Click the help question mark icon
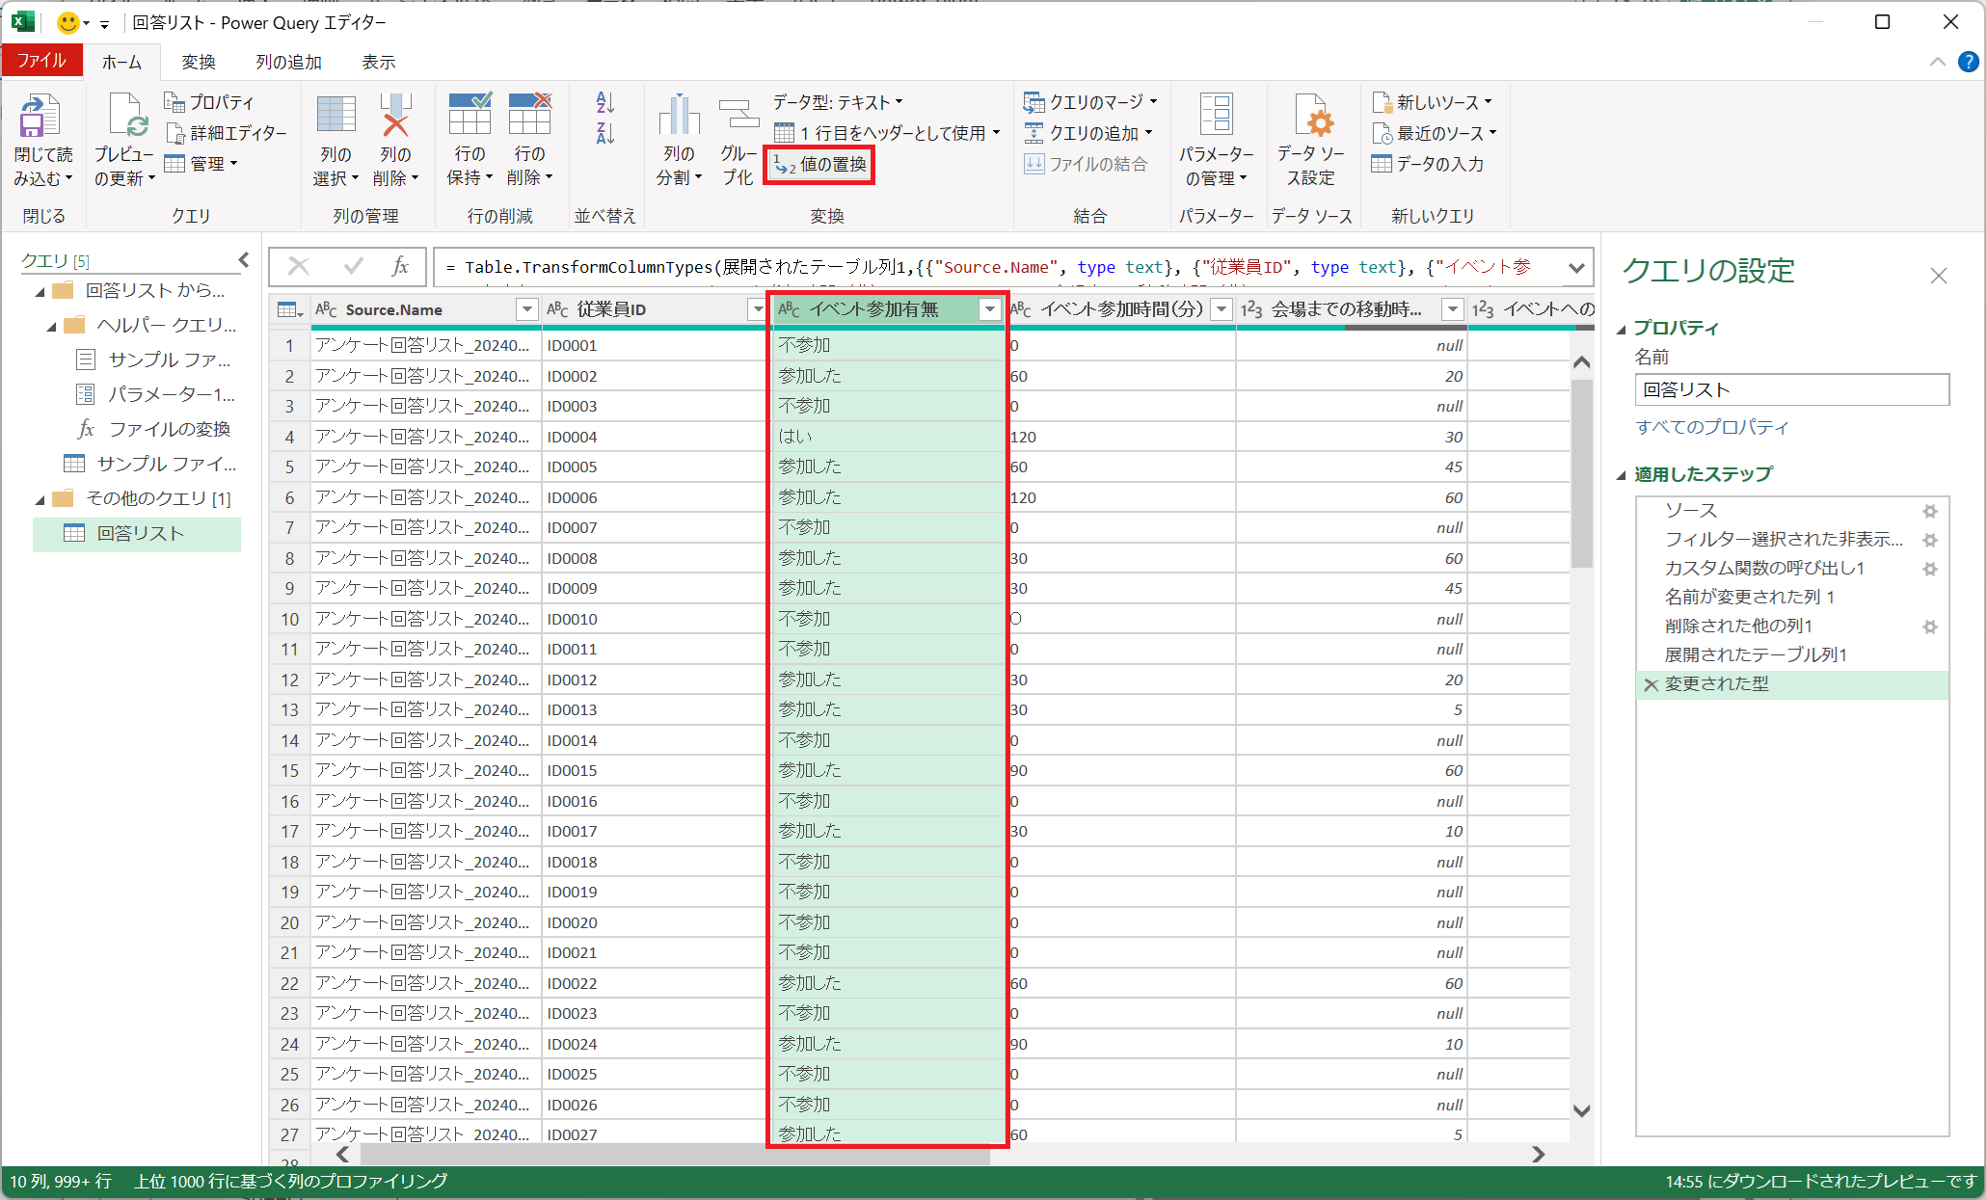This screenshot has height=1200, width=1986. (x=1969, y=62)
